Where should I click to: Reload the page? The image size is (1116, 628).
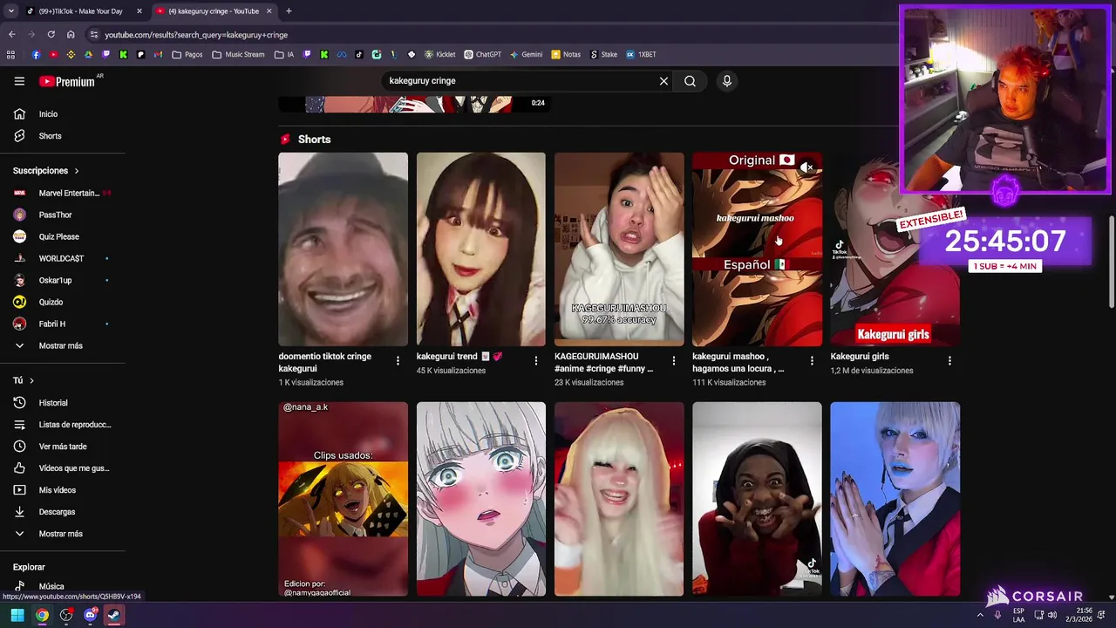click(51, 35)
